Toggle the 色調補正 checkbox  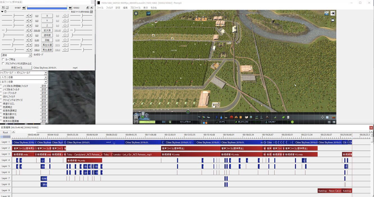tap(1, 107)
